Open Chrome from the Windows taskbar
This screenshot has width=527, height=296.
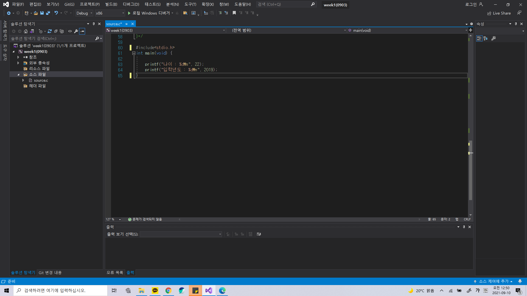[168, 291]
